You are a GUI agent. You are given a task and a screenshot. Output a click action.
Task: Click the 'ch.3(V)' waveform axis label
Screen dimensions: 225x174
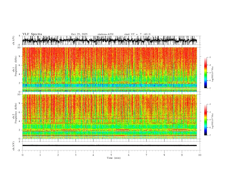tap(14, 146)
